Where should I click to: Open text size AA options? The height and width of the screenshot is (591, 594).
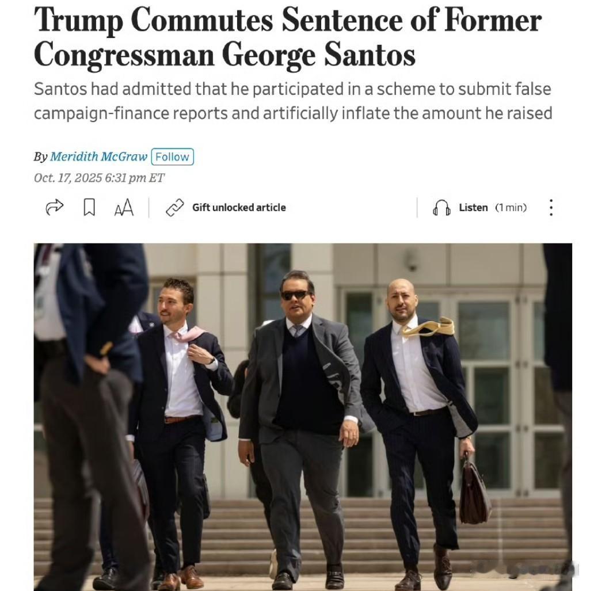(124, 208)
